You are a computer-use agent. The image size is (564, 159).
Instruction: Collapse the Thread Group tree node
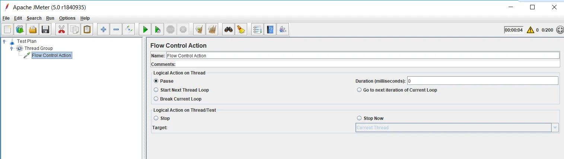point(12,48)
